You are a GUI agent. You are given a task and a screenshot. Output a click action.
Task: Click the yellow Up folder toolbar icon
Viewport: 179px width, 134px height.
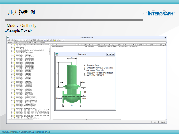55,40
